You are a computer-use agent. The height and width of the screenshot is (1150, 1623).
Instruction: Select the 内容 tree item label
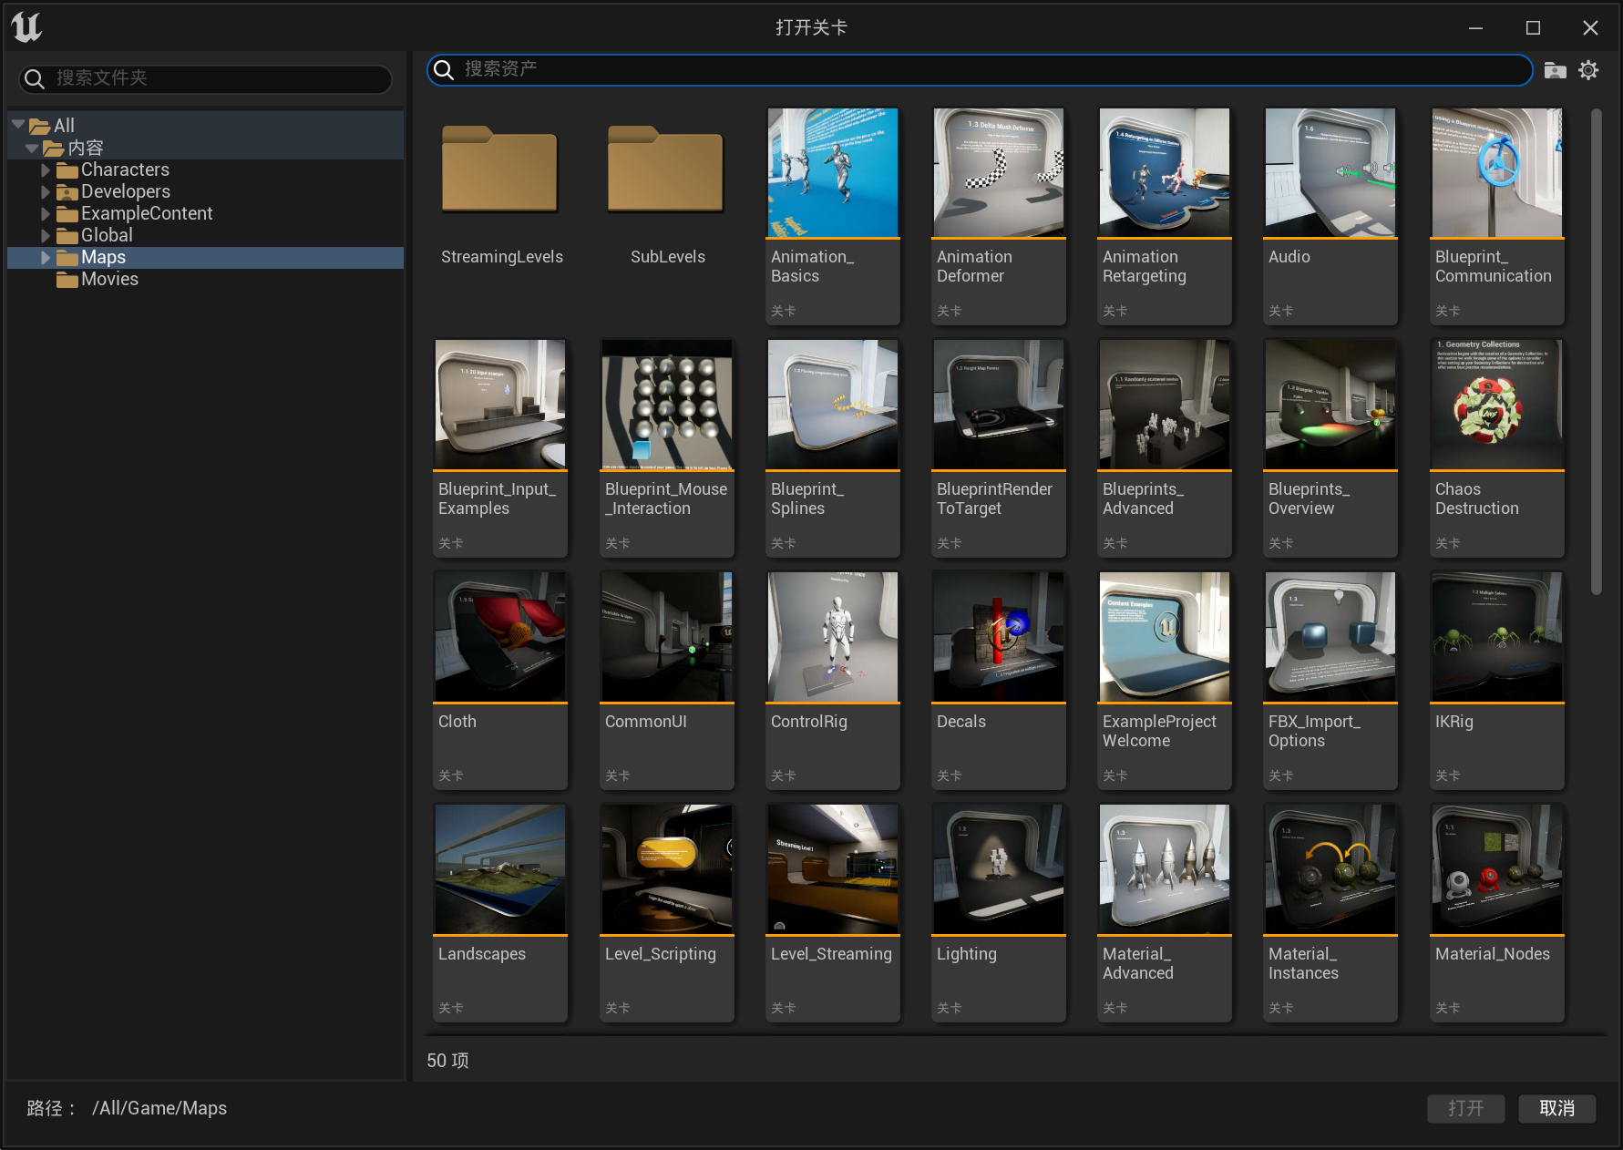[x=86, y=148]
